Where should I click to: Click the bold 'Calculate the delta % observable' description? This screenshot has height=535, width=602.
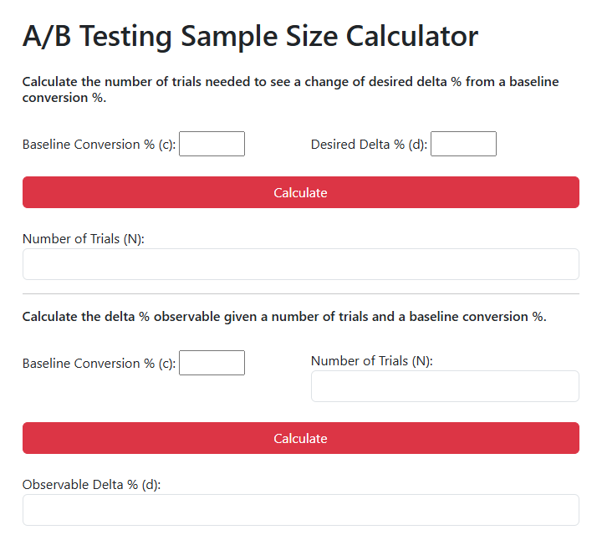coord(284,317)
